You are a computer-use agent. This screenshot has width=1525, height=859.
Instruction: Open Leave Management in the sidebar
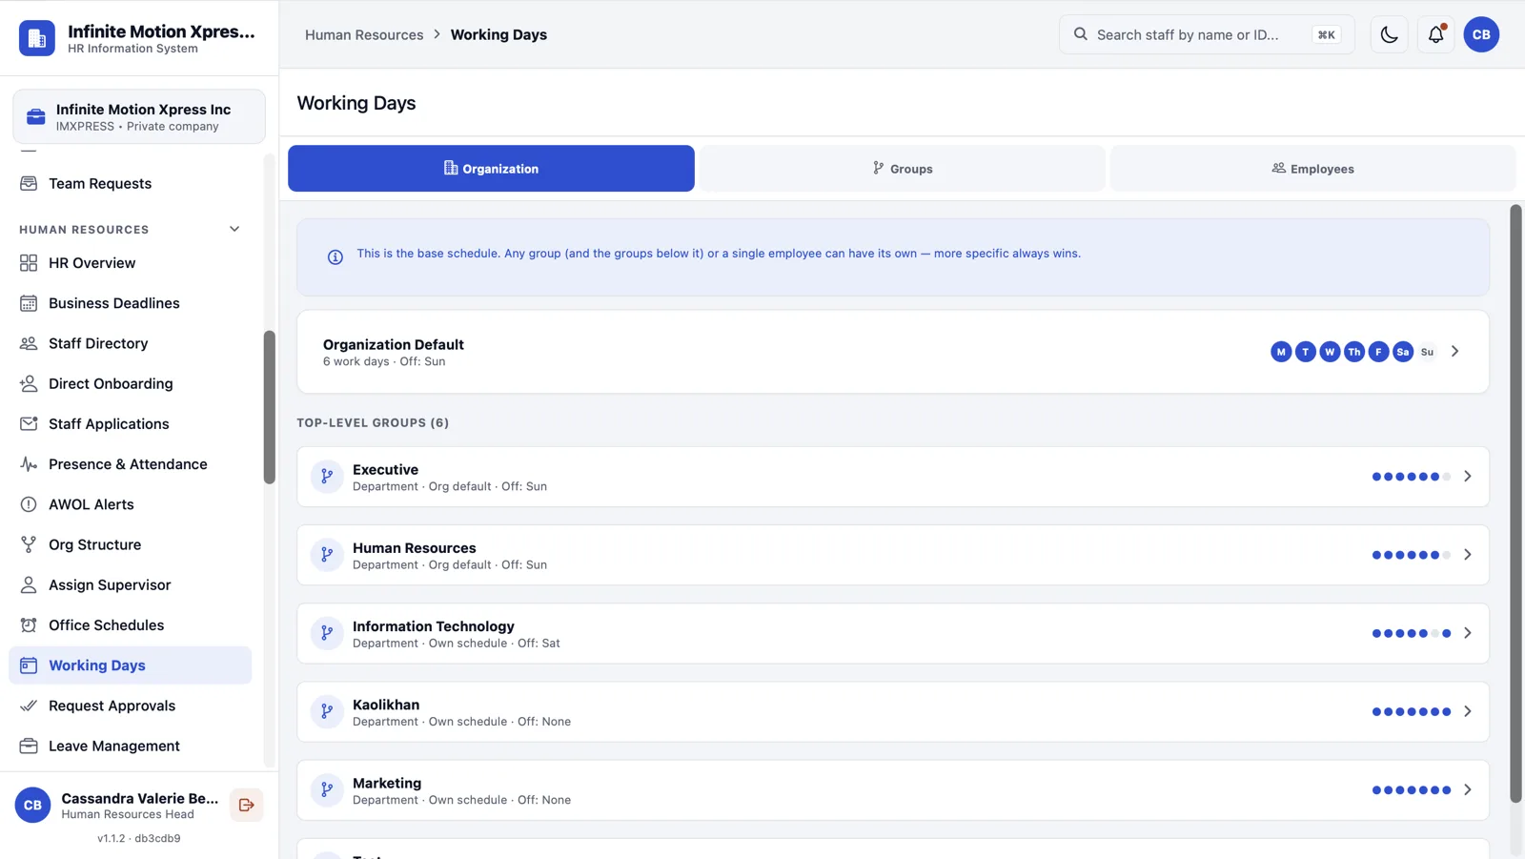pyautogui.click(x=131, y=746)
